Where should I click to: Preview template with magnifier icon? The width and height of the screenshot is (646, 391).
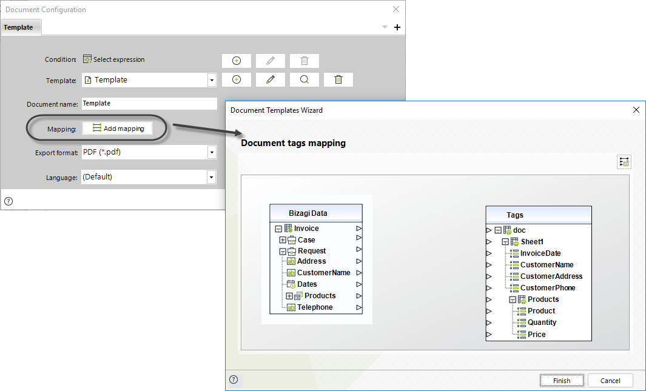pyautogui.click(x=304, y=80)
